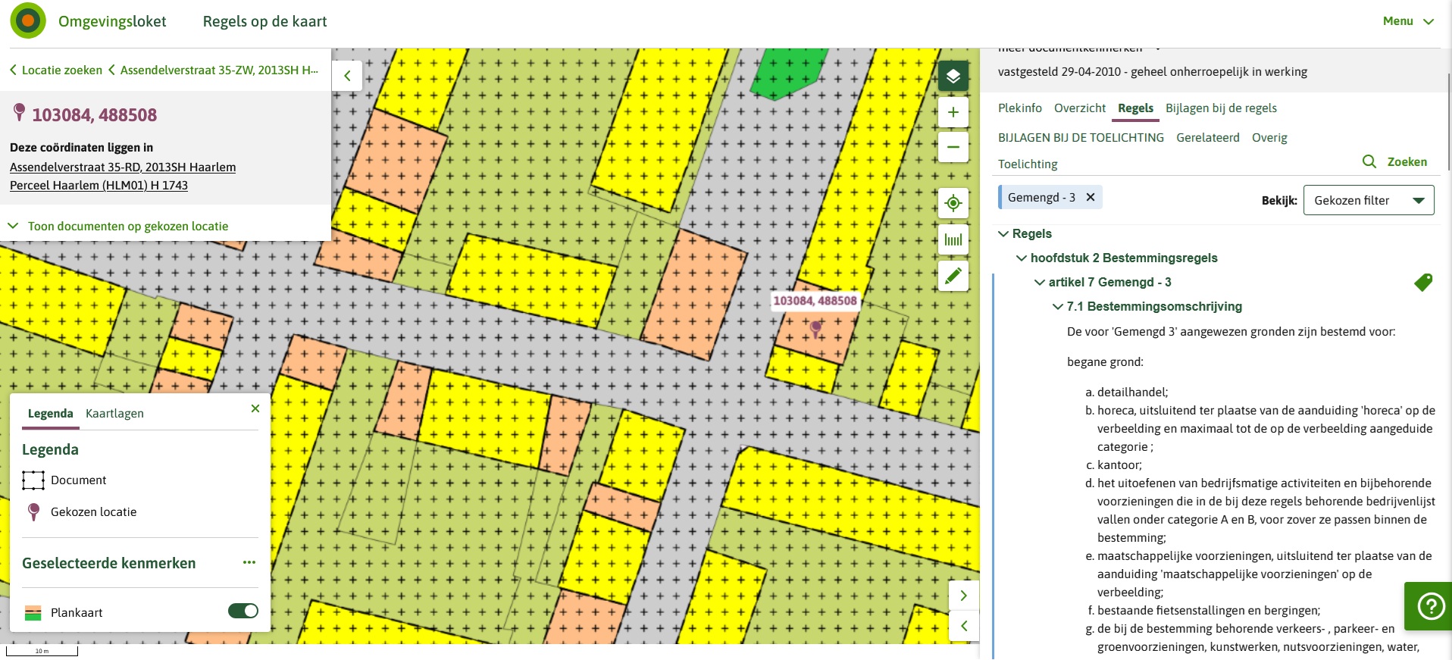
Task: Select the Legenda tab
Action: click(x=50, y=413)
